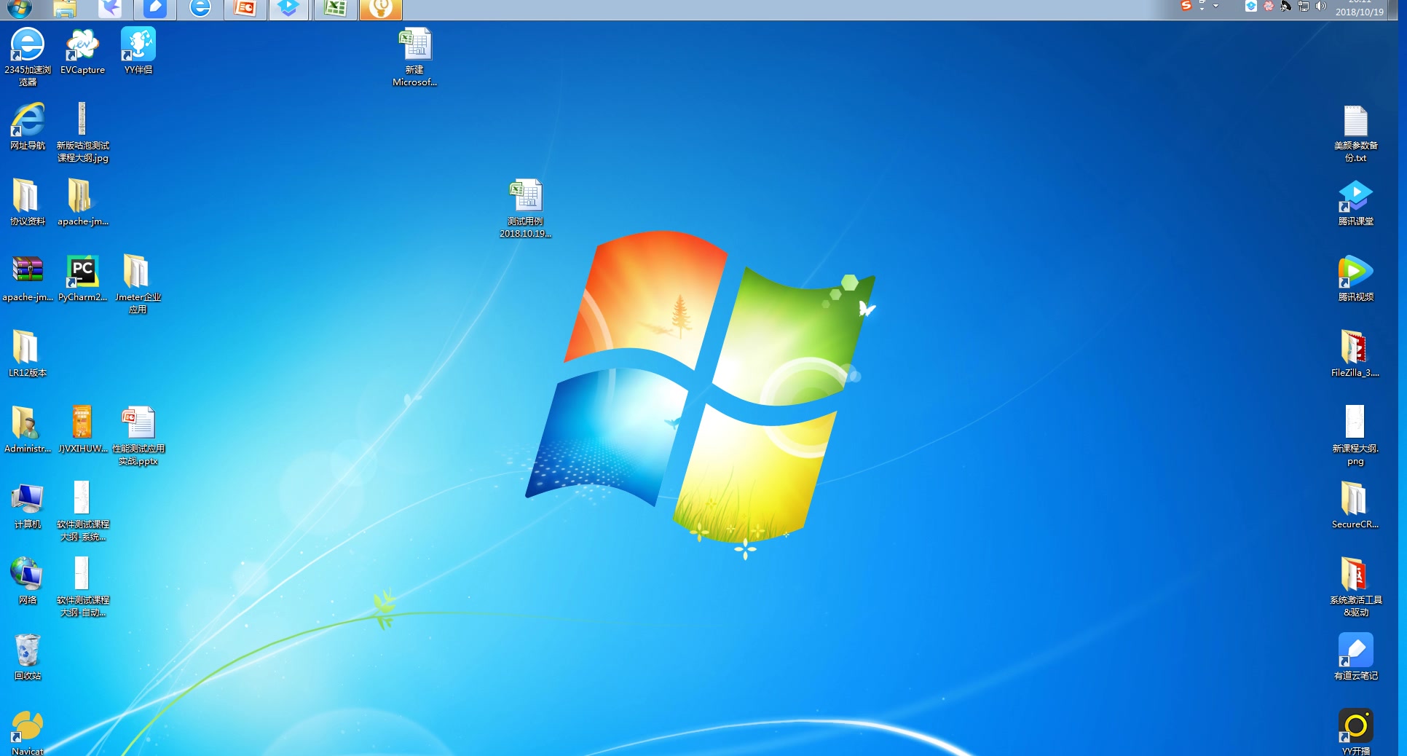The width and height of the screenshot is (1407, 756).
Task: Select the 测试用例 2018.10.19... Excel file
Action: pos(525,208)
